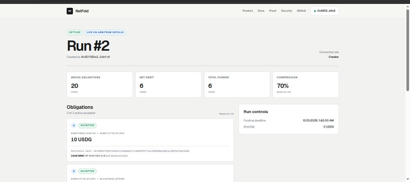Click the '3 of 3 active accepted' text
This screenshot has width=410, height=182.
pyautogui.click(x=81, y=113)
